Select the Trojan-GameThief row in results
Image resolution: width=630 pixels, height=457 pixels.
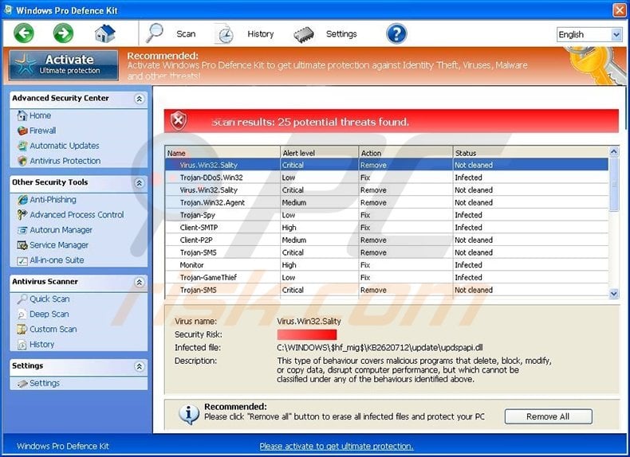click(x=208, y=278)
